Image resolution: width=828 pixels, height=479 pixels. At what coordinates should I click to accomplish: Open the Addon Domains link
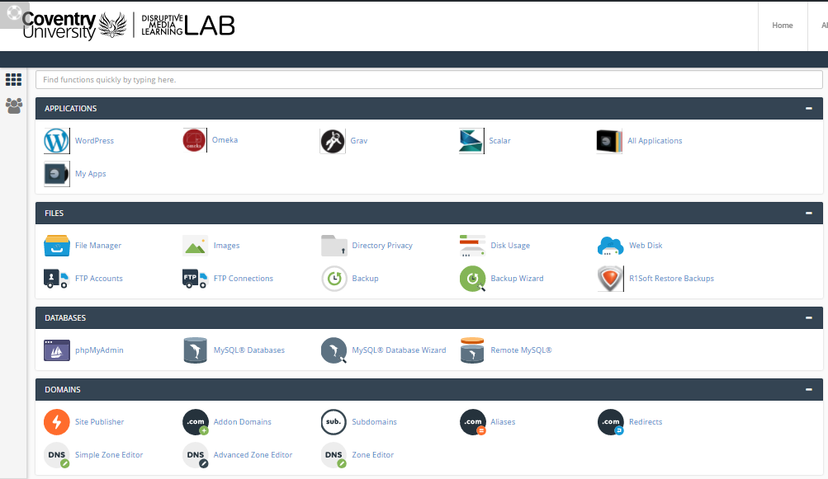click(243, 422)
